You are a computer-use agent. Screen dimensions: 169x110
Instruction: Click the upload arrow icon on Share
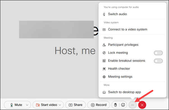(x=70, y=105)
